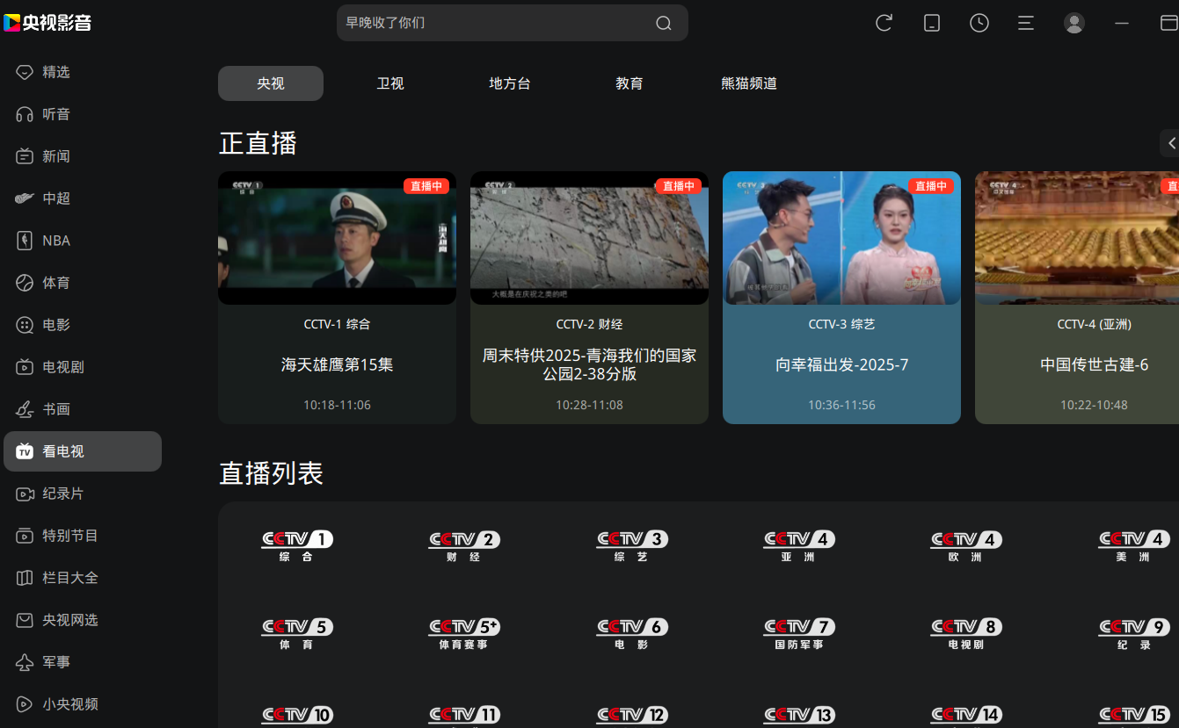Open 新闻 in the sidebar
1179x728 pixels.
pyautogui.click(x=83, y=156)
